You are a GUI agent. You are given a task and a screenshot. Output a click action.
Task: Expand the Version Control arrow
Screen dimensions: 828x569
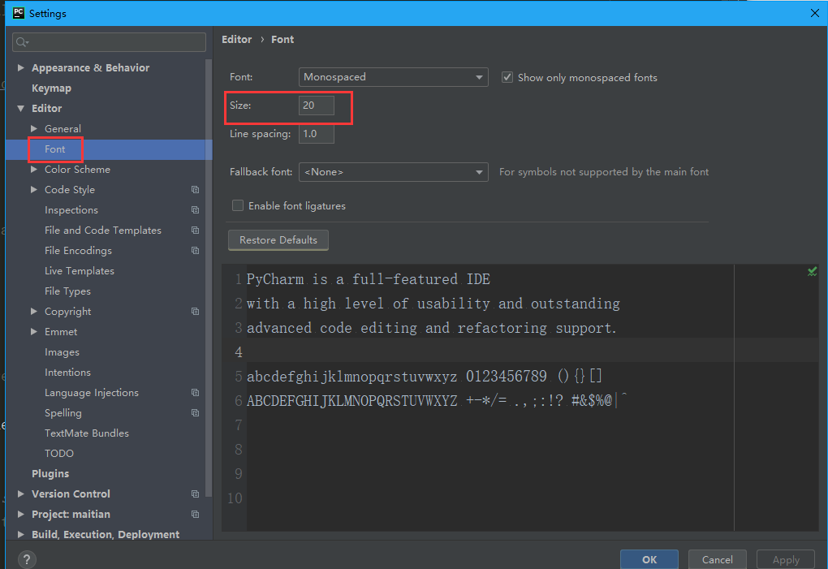(x=20, y=494)
